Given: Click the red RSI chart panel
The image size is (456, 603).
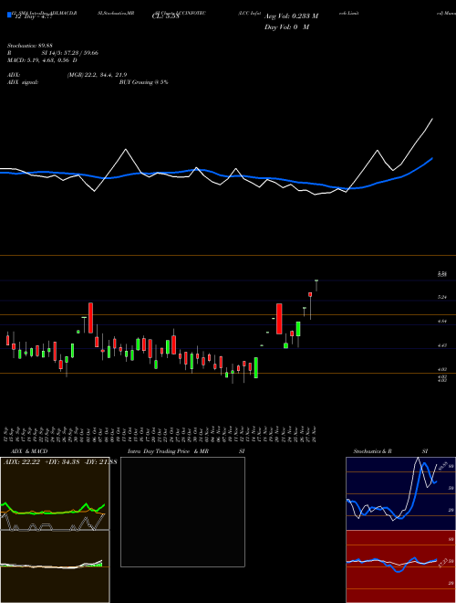Looking at the screenshot, I should (400, 566).
